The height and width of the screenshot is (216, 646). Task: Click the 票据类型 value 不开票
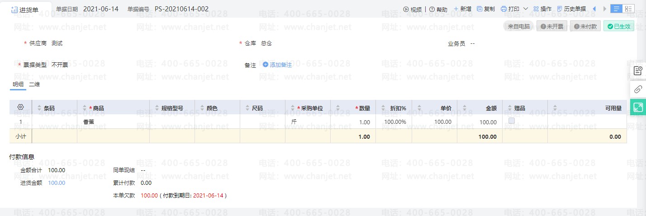60,65
